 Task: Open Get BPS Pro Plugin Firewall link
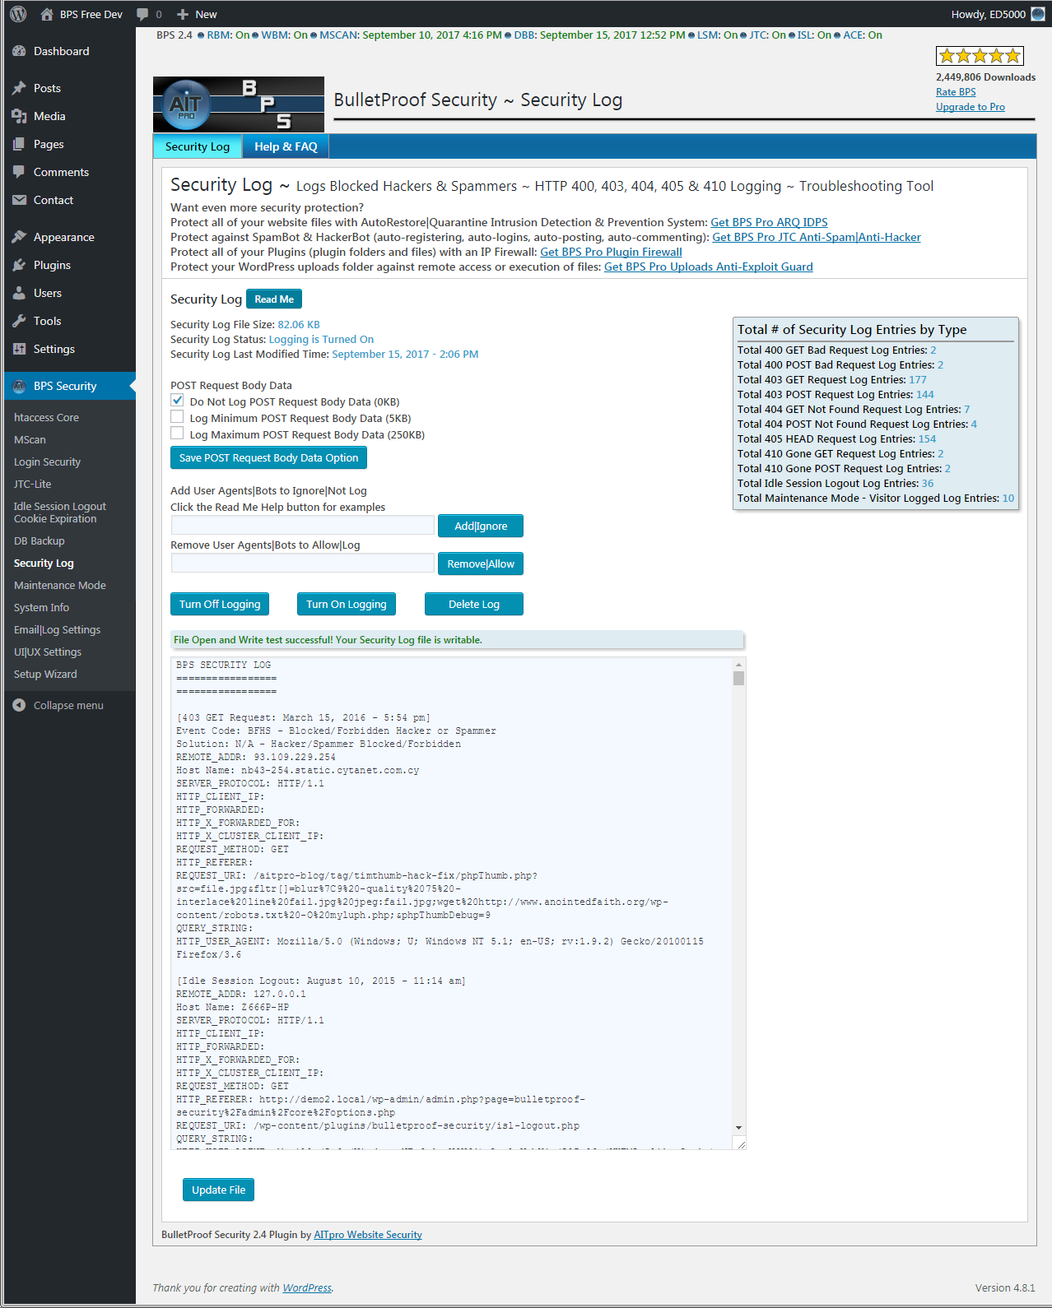(x=611, y=252)
